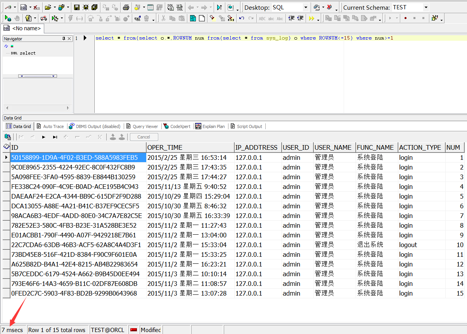Close the Navigator panel
Viewport: 467px width, 334px height.
69,39
